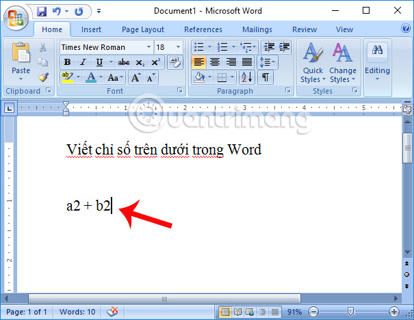Screen dimensions: 414x320
Task: Launch the Paragraph dialog box
Action: click(x=287, y=91)
